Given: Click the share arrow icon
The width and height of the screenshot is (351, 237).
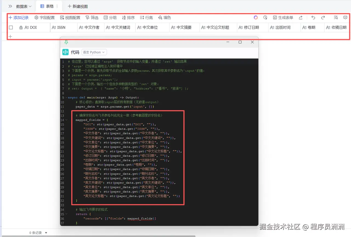Looking at the screenshot, I should click(x=301, y=18).
